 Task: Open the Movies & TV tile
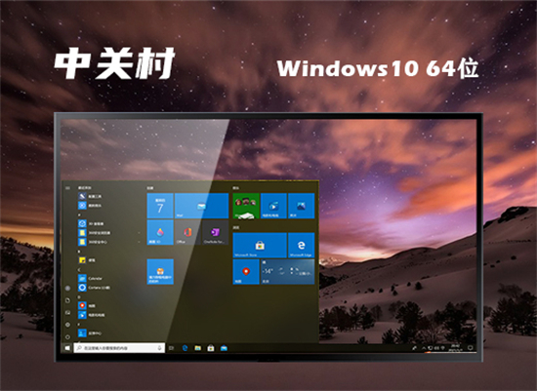point(273,206)
